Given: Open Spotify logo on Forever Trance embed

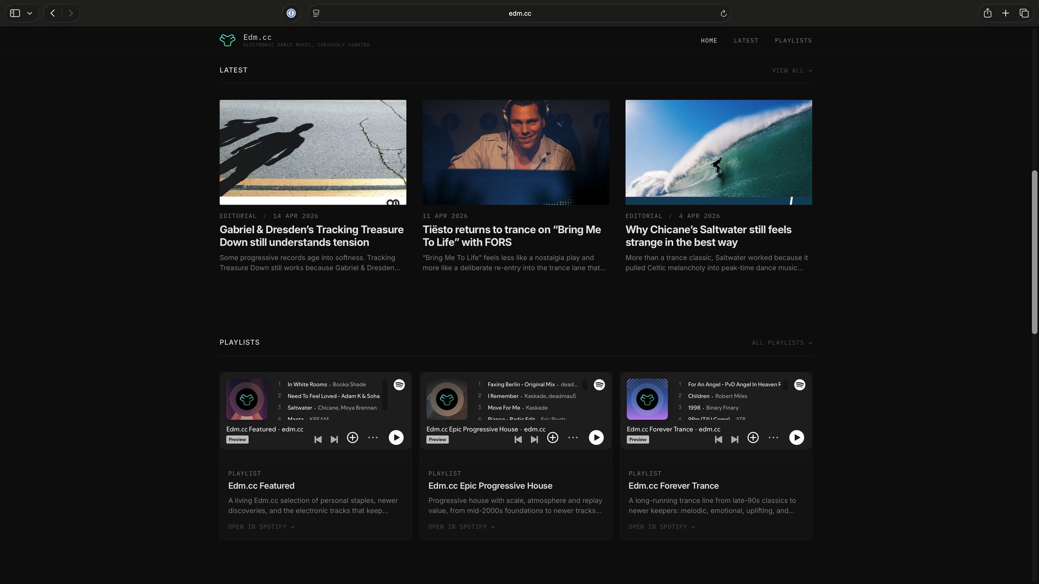Looking at the screenshot, I should coord(799,385).
